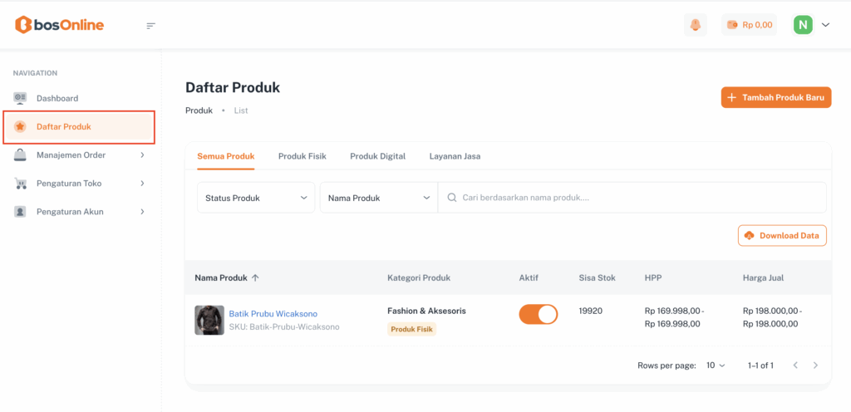Click the Pengaturan Akun user icon
The image size is (851, 412).
click(x=20, y=212)
